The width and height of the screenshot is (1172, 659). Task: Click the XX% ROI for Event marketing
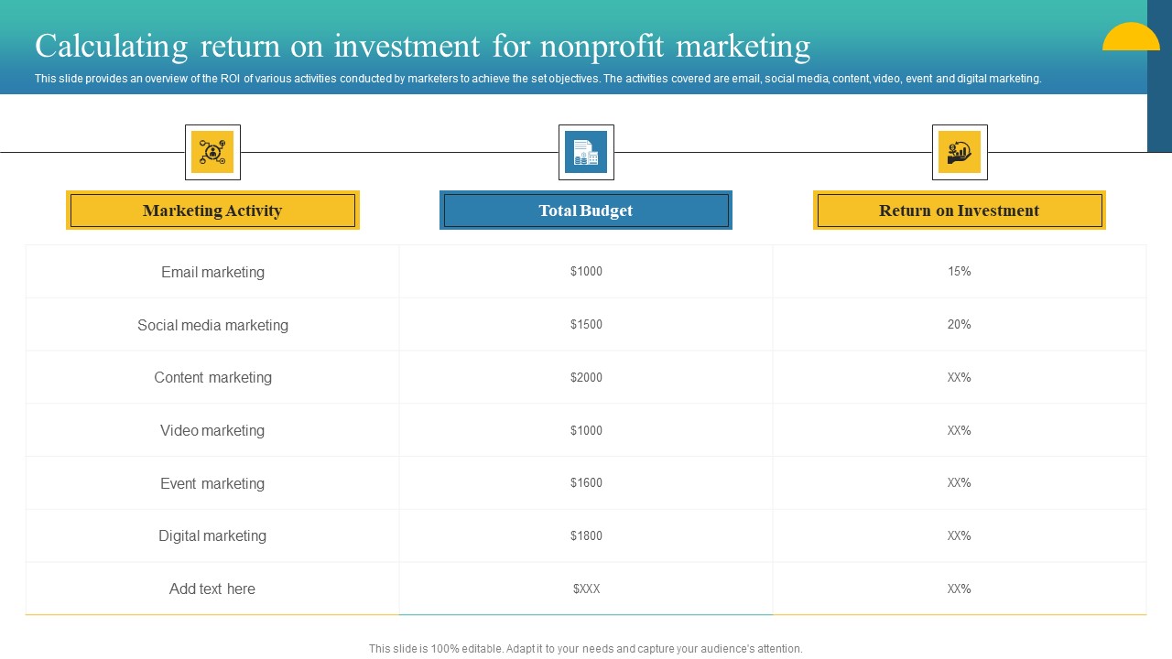[960, 483]
